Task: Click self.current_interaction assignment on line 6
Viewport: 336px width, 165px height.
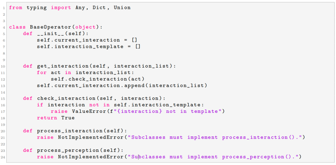Action: [x=87, y=40]
